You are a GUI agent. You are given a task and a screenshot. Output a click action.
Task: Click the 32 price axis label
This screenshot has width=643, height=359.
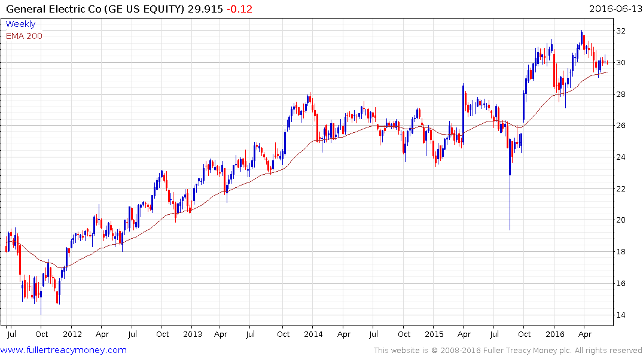coord(620,31)
